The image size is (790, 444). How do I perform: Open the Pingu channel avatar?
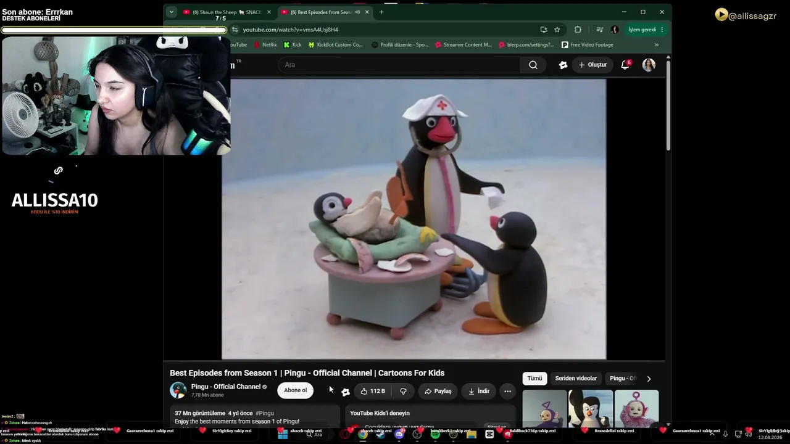pos(178,390)
